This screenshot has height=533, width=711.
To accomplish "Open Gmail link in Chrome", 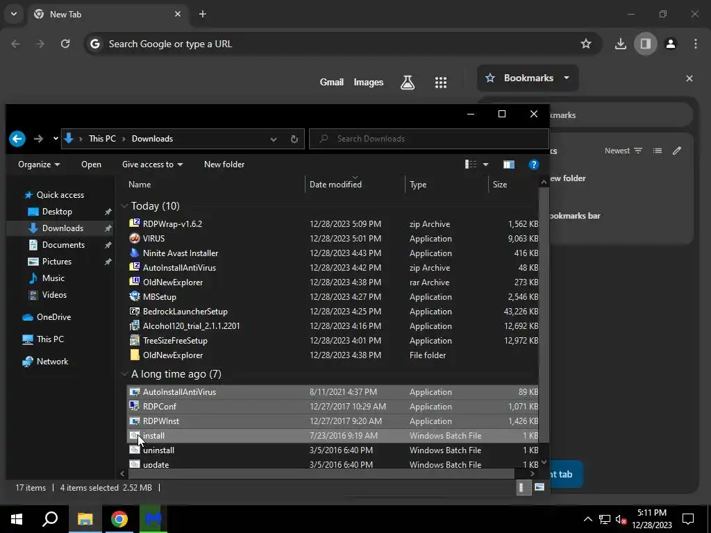I will [x=331, y=82].
